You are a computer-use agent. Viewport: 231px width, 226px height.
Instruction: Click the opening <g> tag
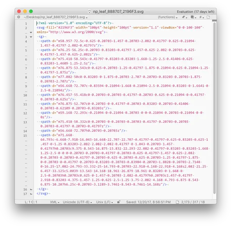coord(41,36)
